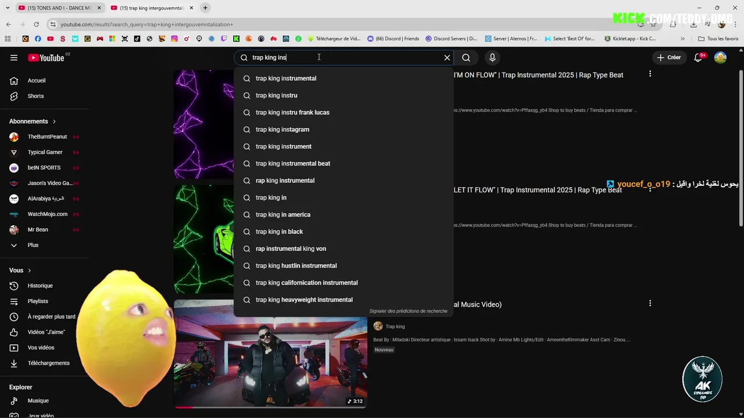Click the YouTube logo
Viewport: 744px width, 418px height.
coord(46,57)
